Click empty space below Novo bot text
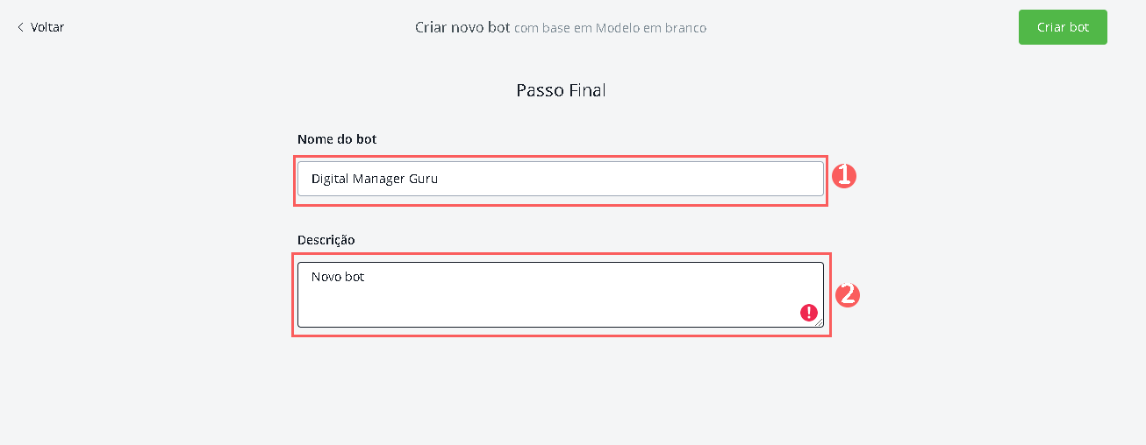The width and height of the screenshot is (1146, 445). [526, 307]
